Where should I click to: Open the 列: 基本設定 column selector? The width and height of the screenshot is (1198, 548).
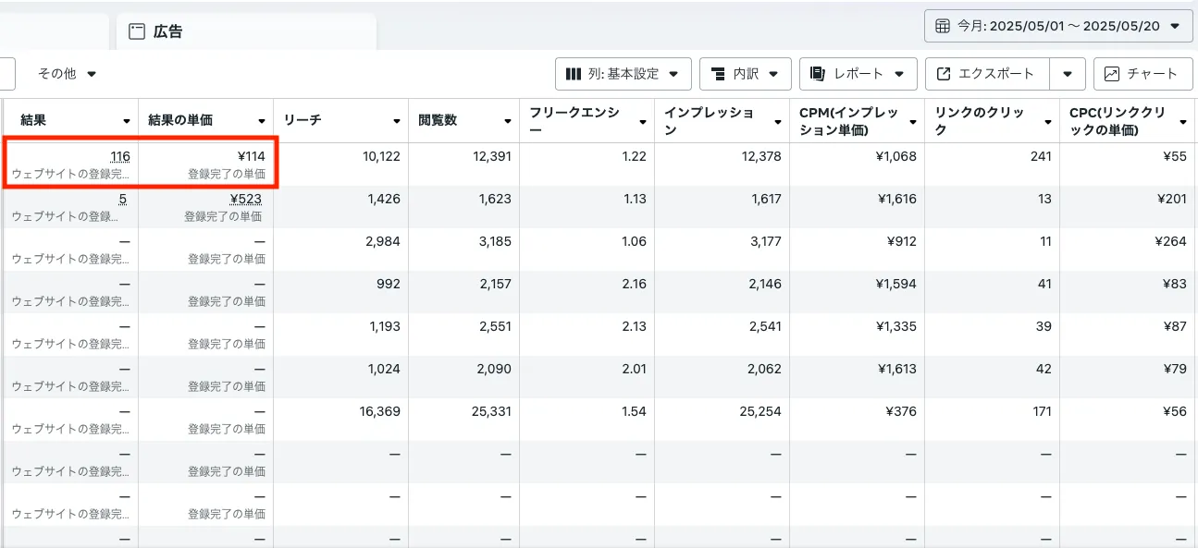[623, 74]
